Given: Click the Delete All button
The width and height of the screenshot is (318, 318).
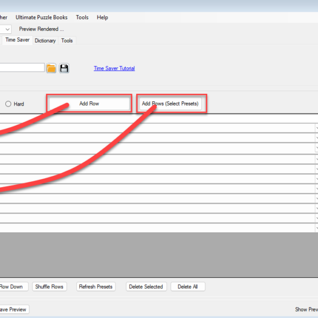Looking at the screenshot, I should pyautogui.click(x=188, y=287).
